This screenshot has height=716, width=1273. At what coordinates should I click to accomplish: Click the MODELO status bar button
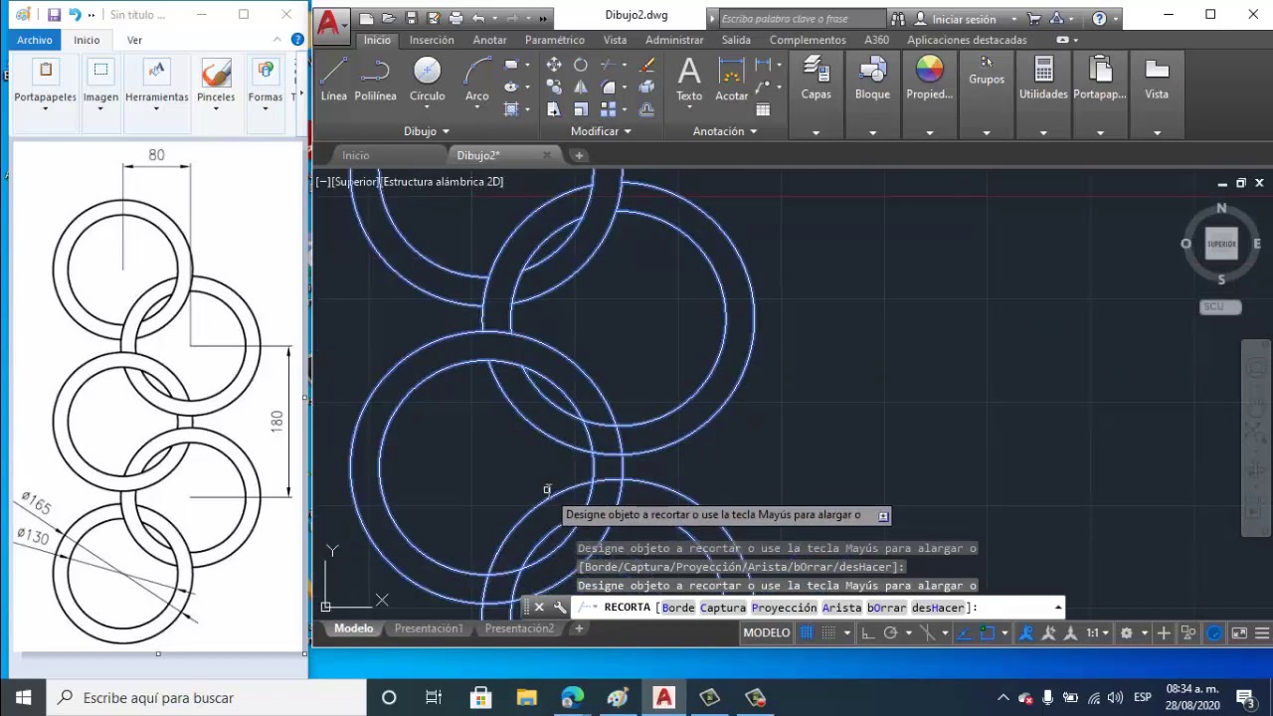(767, 632)
